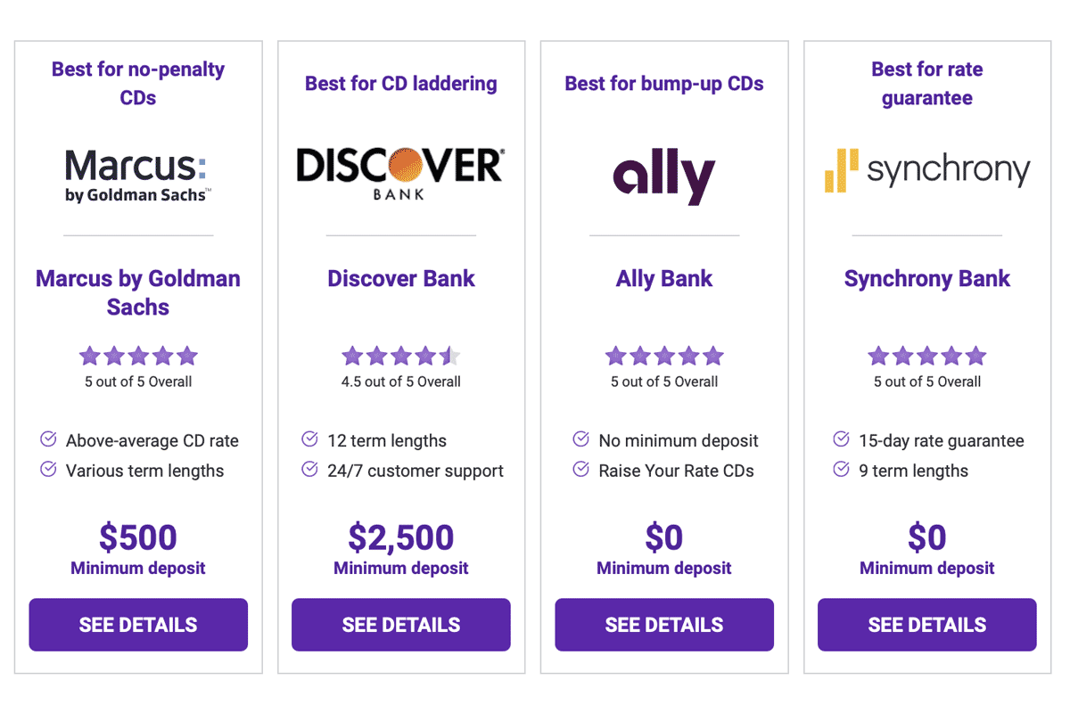
Task: Click the checkmark beside 12 term lengths
Action: pyautogui.click(x=309, y=439)
